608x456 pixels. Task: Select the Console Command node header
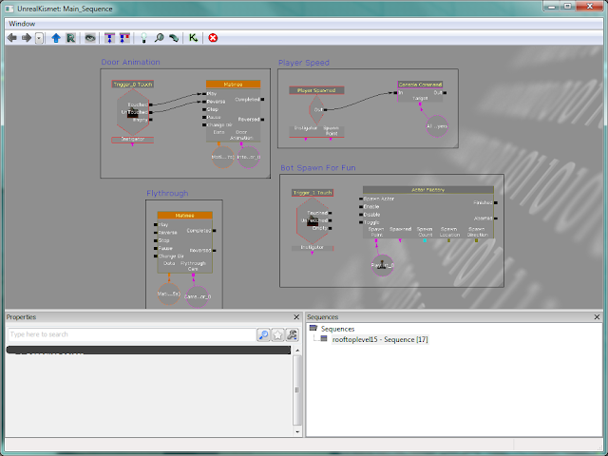[420, 85]
